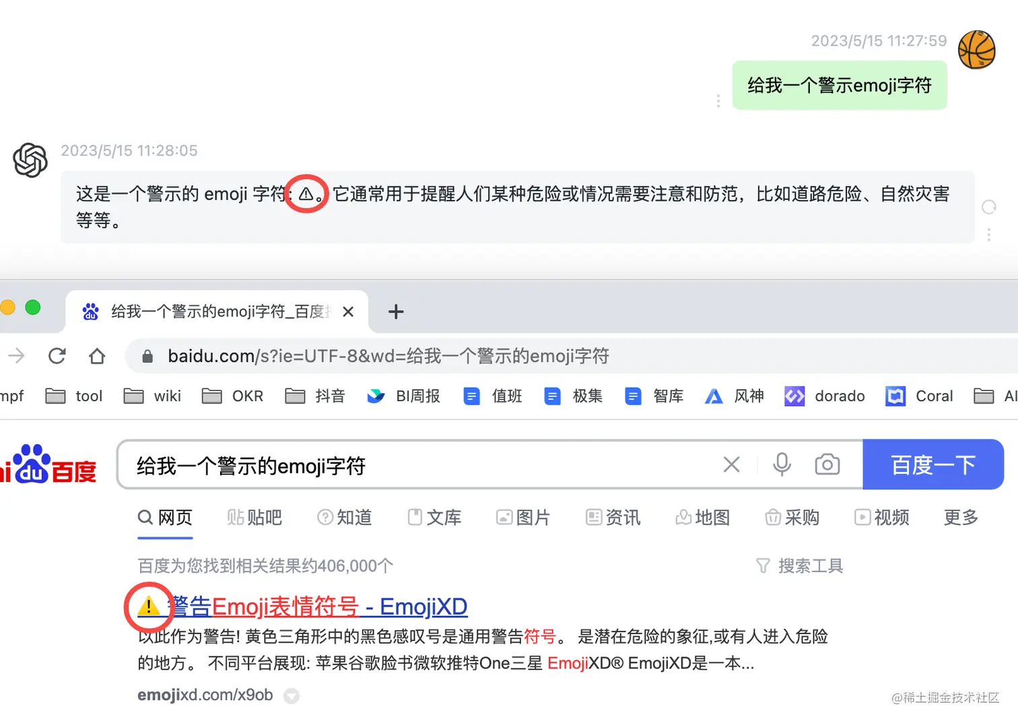Open the 抖音 bookmarks folder
Viewport: 1018px width, 723px height.
[x=315, y=396]
